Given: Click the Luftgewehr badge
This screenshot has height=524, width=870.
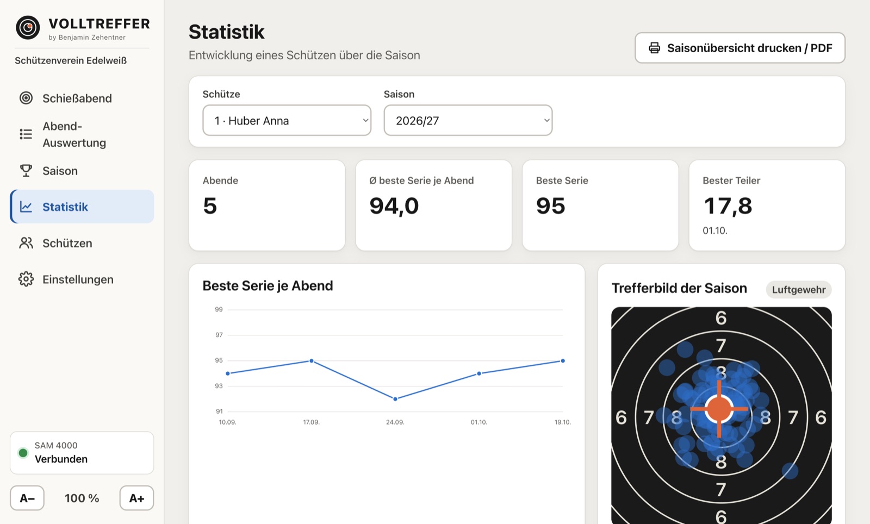Looking at the screenshot, I should pyautogui.click(x=799, y=290).
